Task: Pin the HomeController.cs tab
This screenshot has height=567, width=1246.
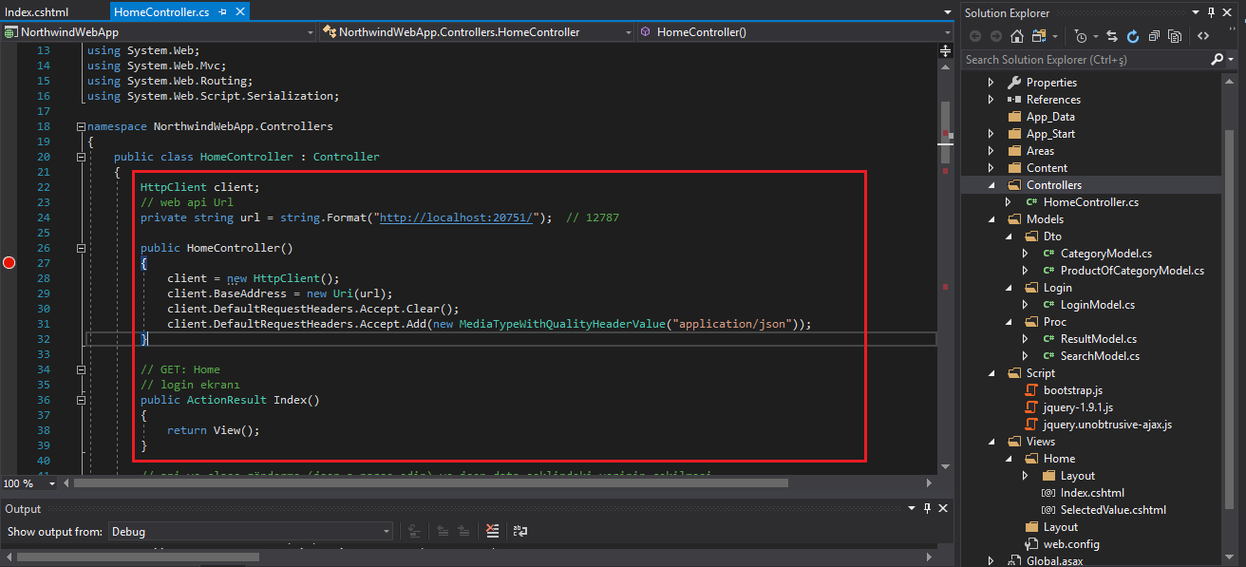Action: coord(222,11)
